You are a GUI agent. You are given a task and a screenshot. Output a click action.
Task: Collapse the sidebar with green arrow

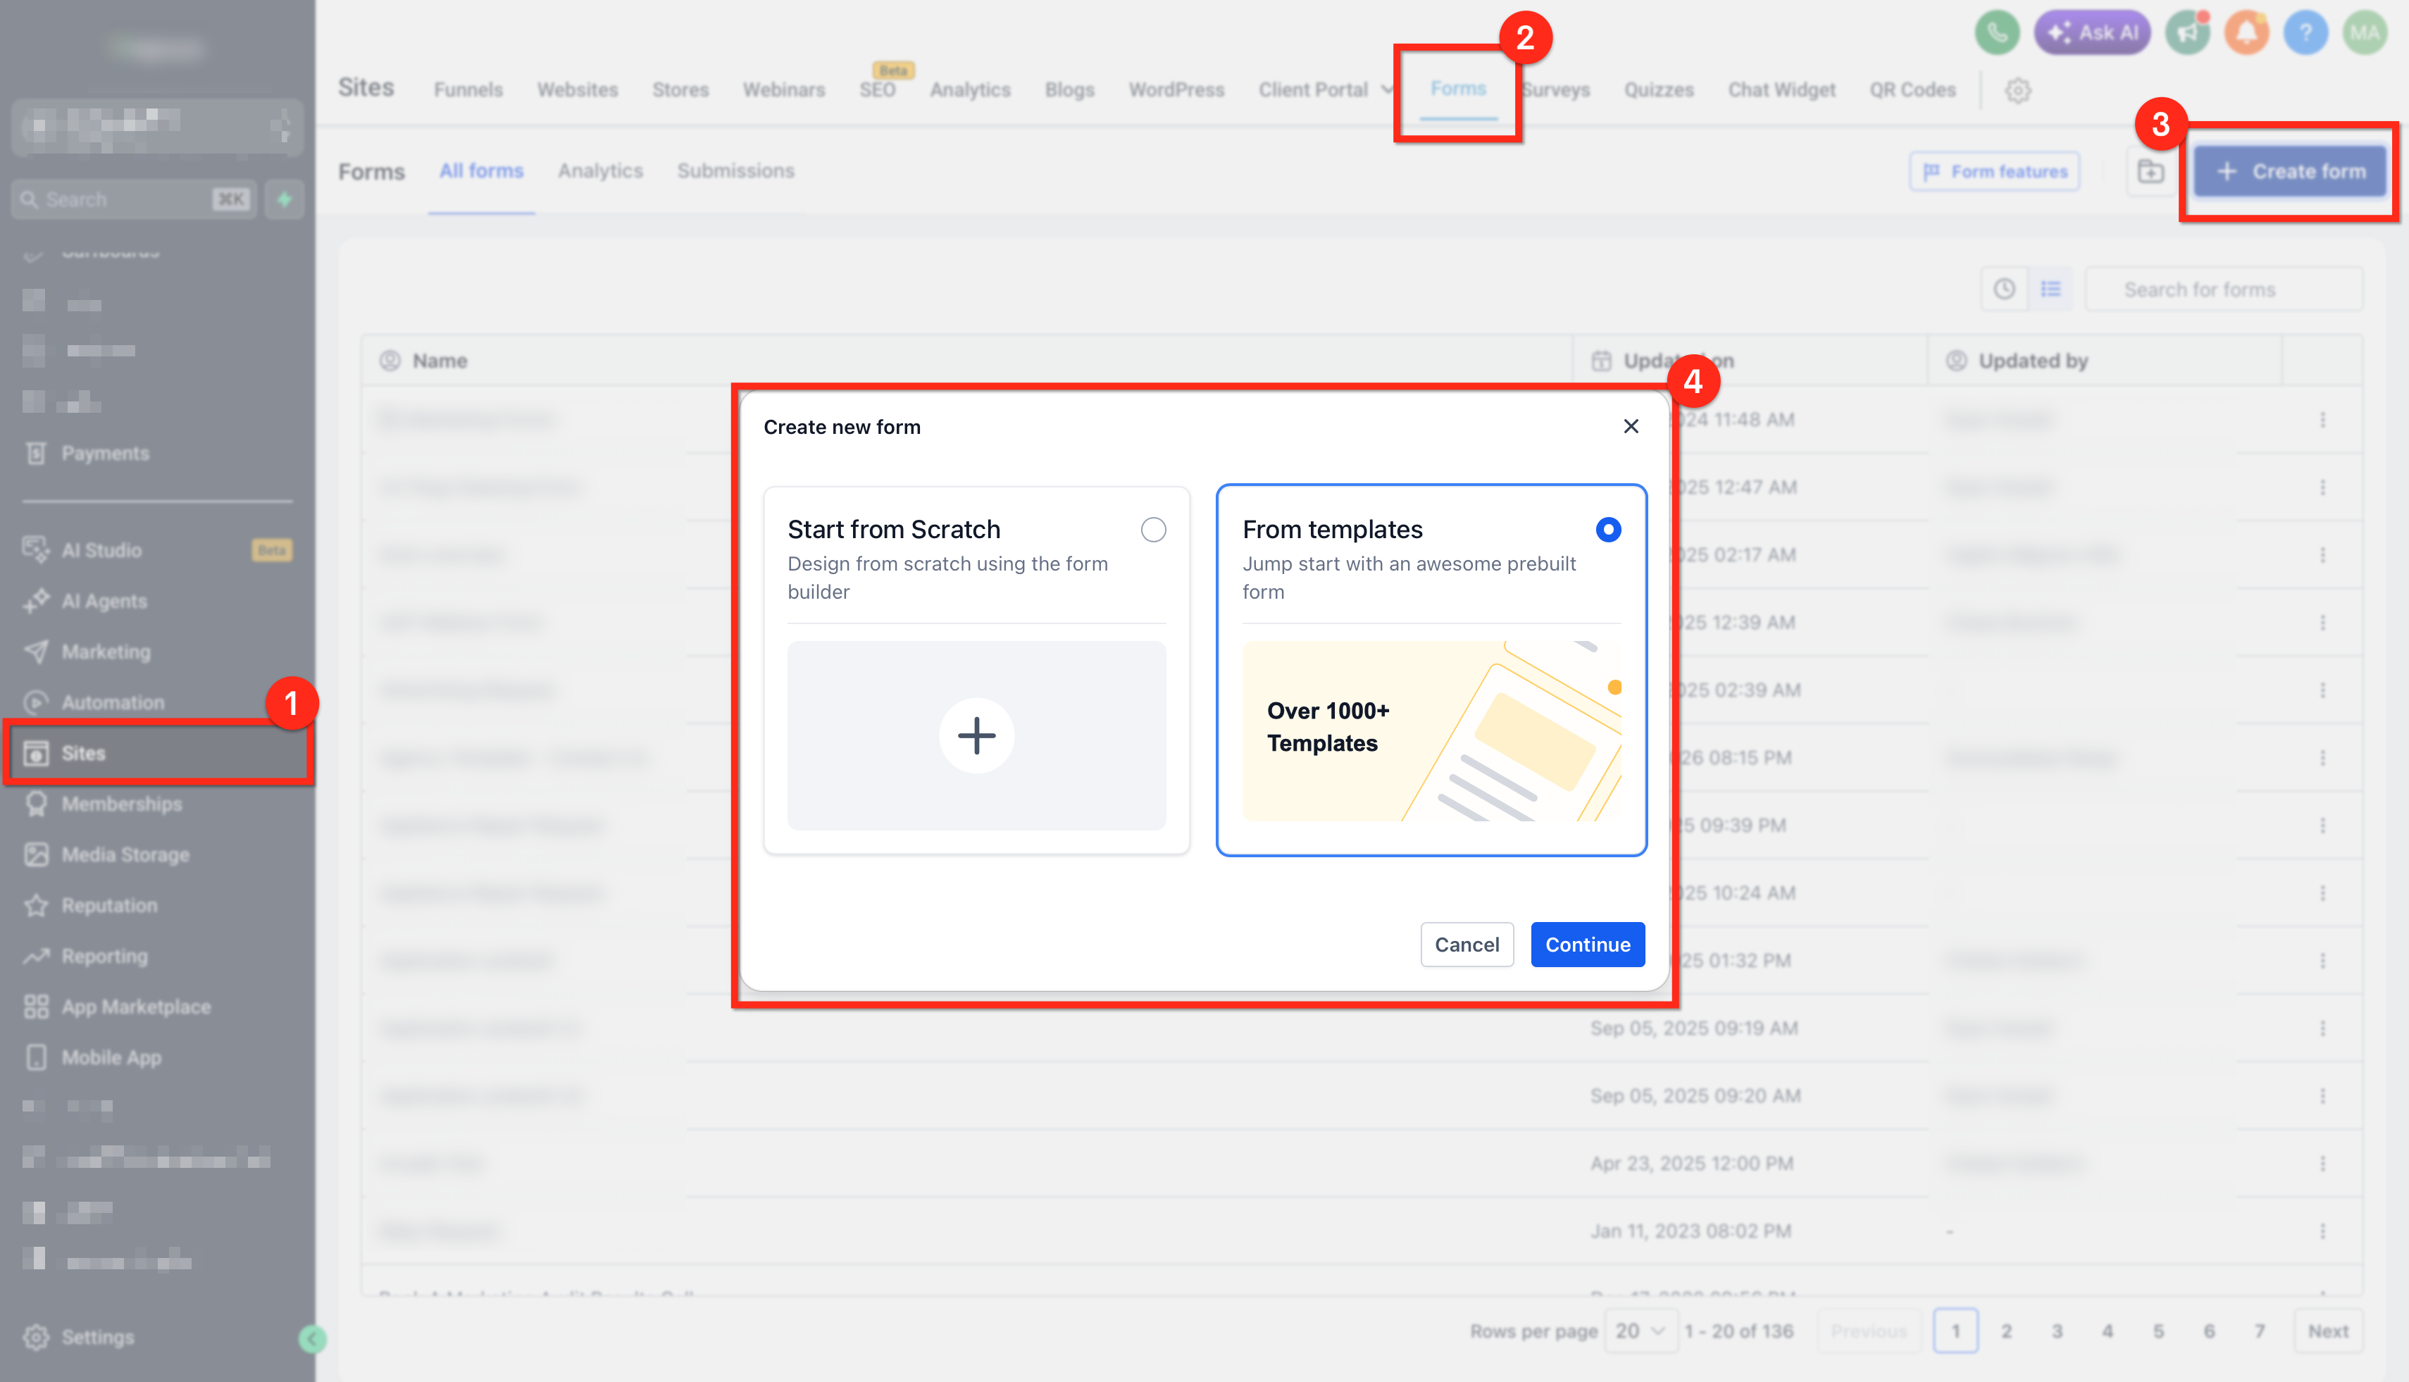(312, 1339)
